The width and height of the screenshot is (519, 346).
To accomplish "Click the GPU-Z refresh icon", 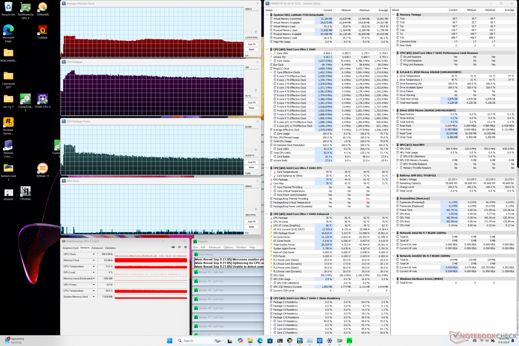I will point(179,247).
